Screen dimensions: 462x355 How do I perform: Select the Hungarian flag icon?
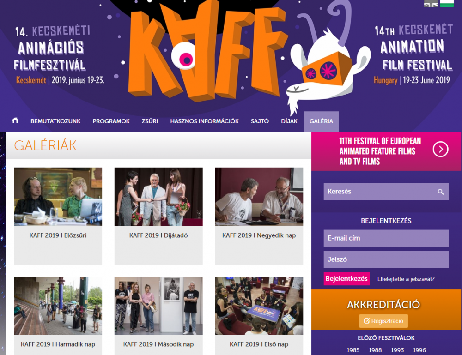(x=447, y=3)
